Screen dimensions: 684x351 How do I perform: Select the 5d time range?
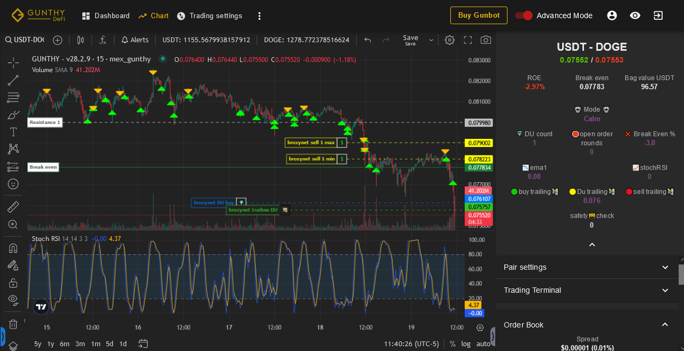[x=110, y=344]
